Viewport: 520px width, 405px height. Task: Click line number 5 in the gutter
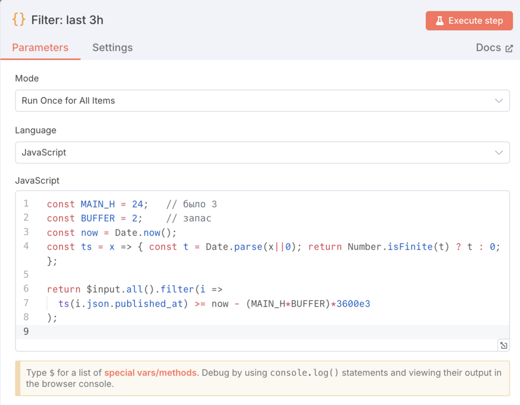point(26,275)
